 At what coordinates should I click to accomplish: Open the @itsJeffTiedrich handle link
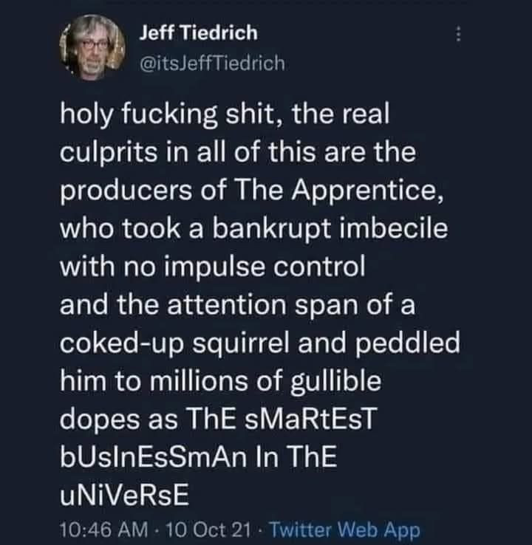click(212, 64)
